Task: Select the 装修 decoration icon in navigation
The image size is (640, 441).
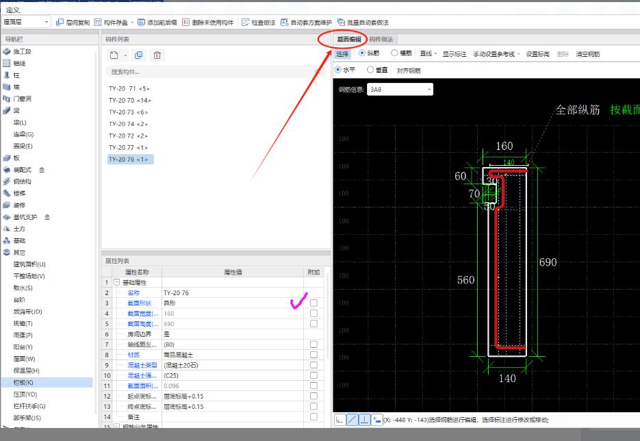Action: pos(7,205)
